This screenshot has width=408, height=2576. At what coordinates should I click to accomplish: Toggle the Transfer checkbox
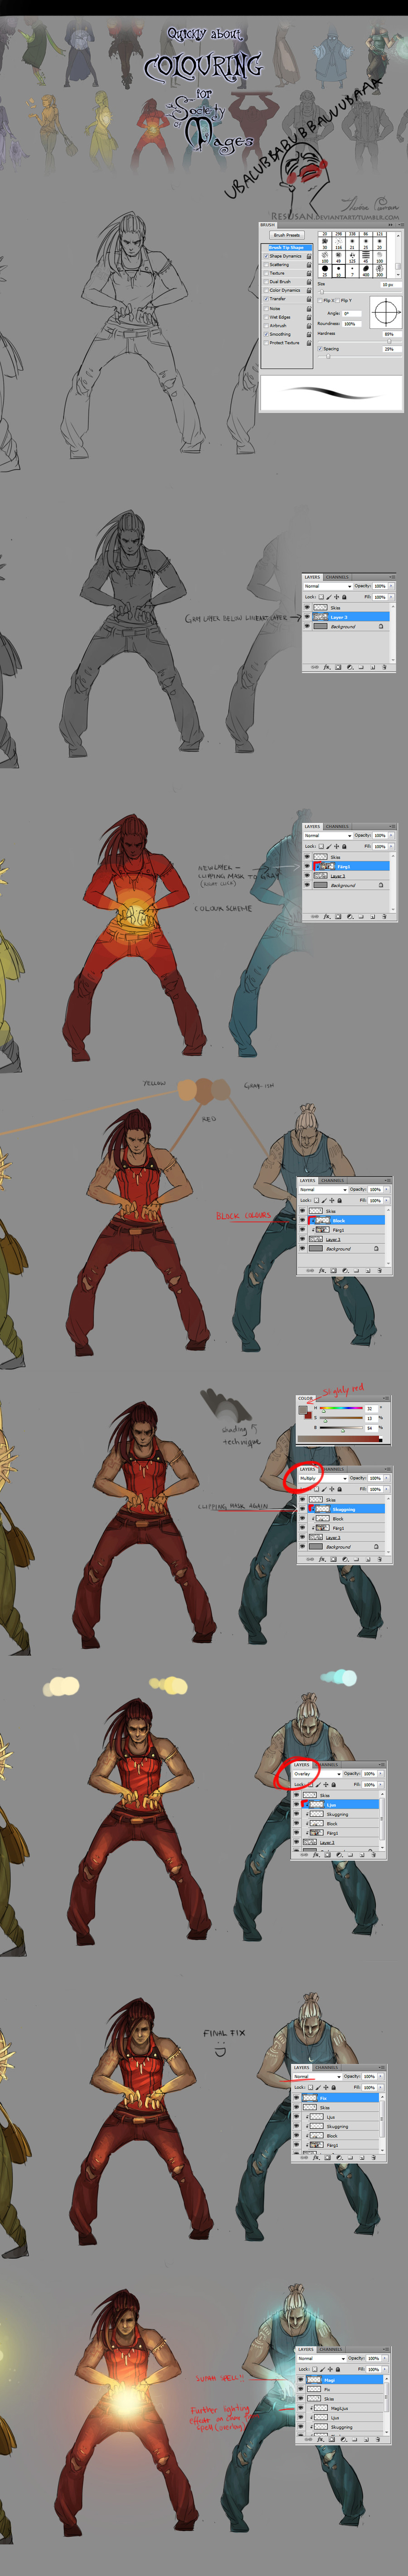tap(266, 299)
